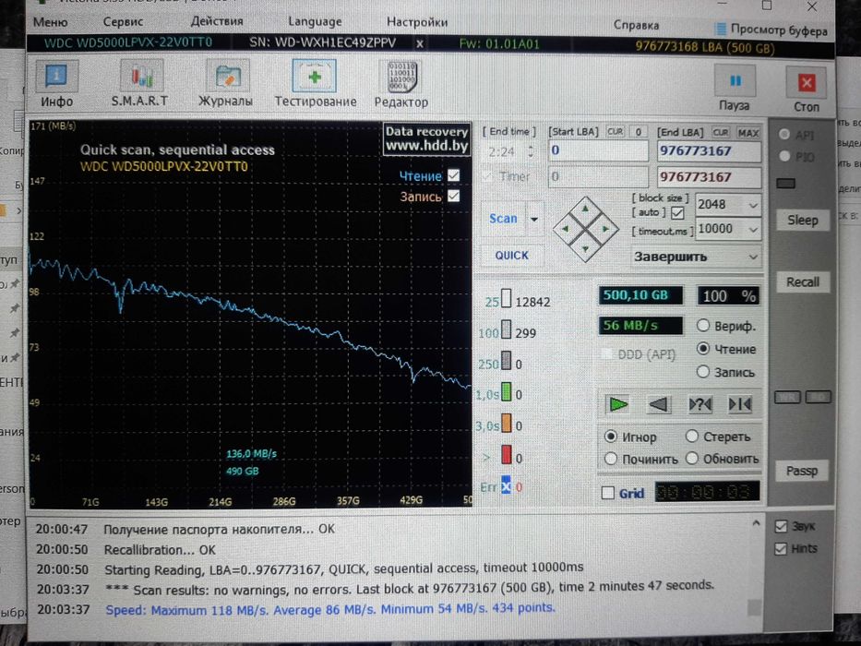Open the block size 2048 dropdown
This screenshot has height=646, width=861.
[753, 206]
